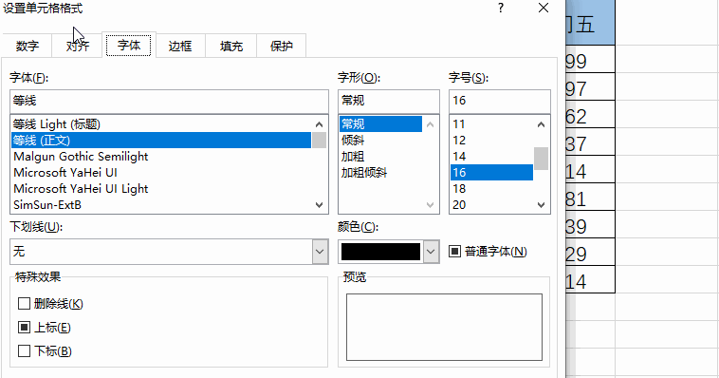Select 加粗 font style
Image resolution: width=719 pixels, height=378 pixels.
click(380, 156)
